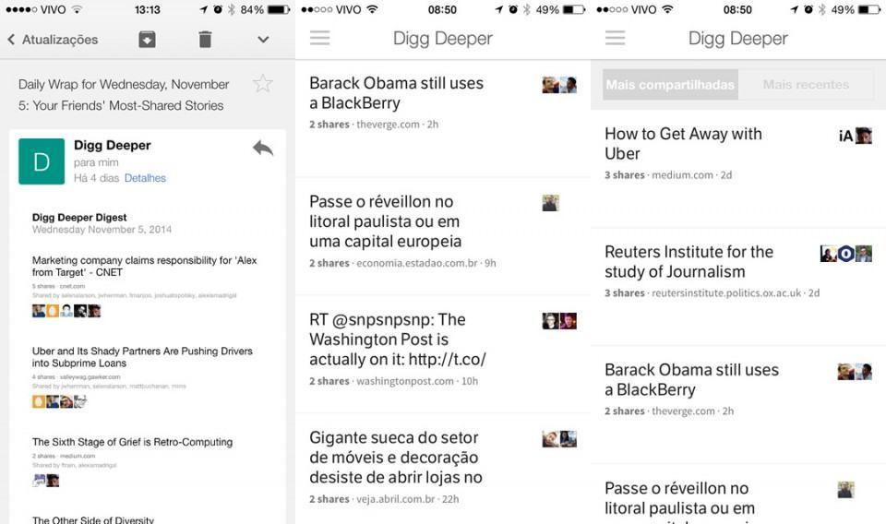Viewport: 886px width, 524px height.
Task: Open Reuters Institute for the study of Journalism
Action: 688,261
